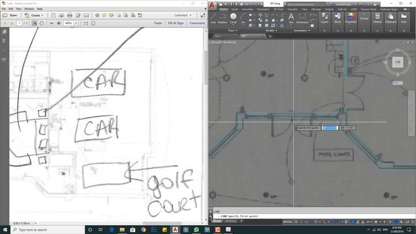This screenshot has height=234, width=416.
Task: Click the read mode expand icon in Acrobat
Action: coord(203,16)
